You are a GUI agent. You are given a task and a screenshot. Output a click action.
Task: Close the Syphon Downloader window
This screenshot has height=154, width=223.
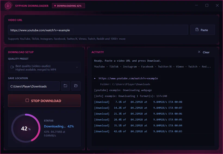[217, 5]
